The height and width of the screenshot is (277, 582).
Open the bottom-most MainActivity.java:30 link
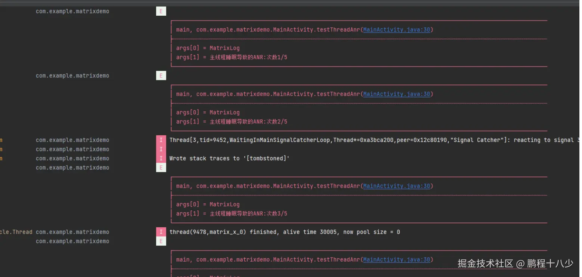[397, 260]
